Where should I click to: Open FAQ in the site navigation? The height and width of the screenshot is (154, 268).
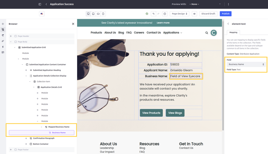click(129, 33)
